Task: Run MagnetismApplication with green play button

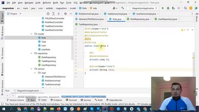Action: [163, 8]
